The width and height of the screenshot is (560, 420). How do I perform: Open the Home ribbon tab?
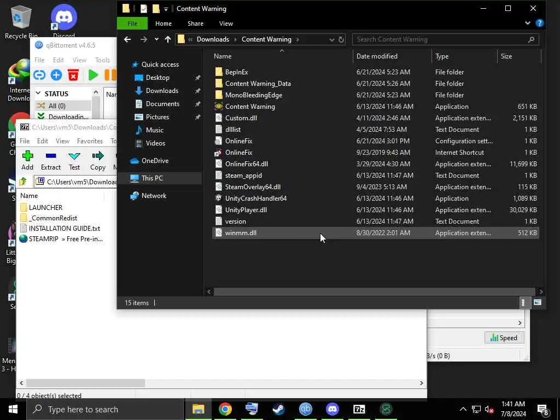[x=163, y=24]
